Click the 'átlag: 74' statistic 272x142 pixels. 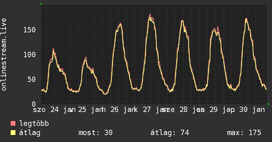click(170, 133)
